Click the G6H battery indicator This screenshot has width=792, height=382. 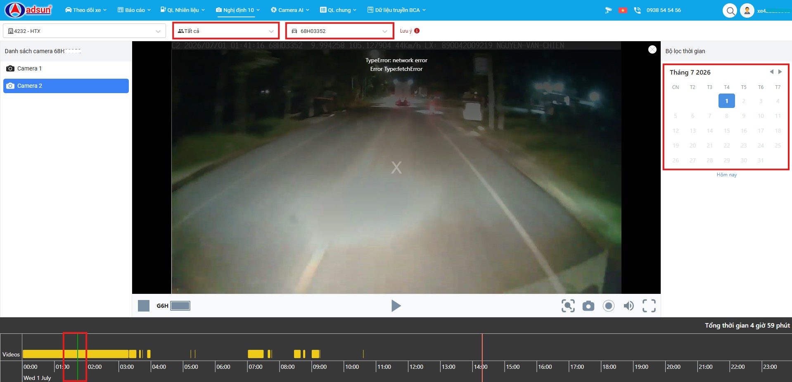point(180,306)
